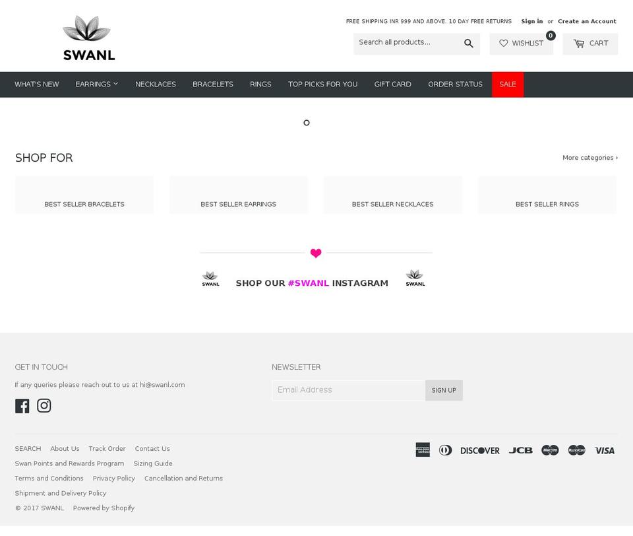Click the Diners Club payment icon
This screenshot has width=633, height=536.
[x=445, y=450]
